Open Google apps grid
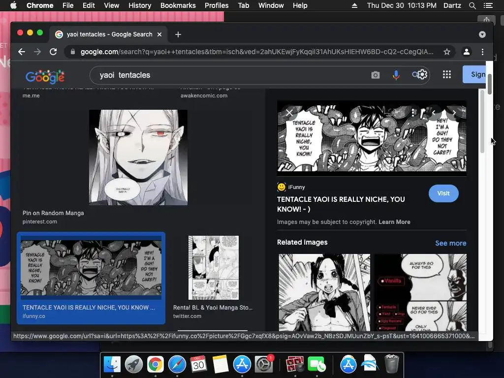The image size is (504, 378). 447,75
